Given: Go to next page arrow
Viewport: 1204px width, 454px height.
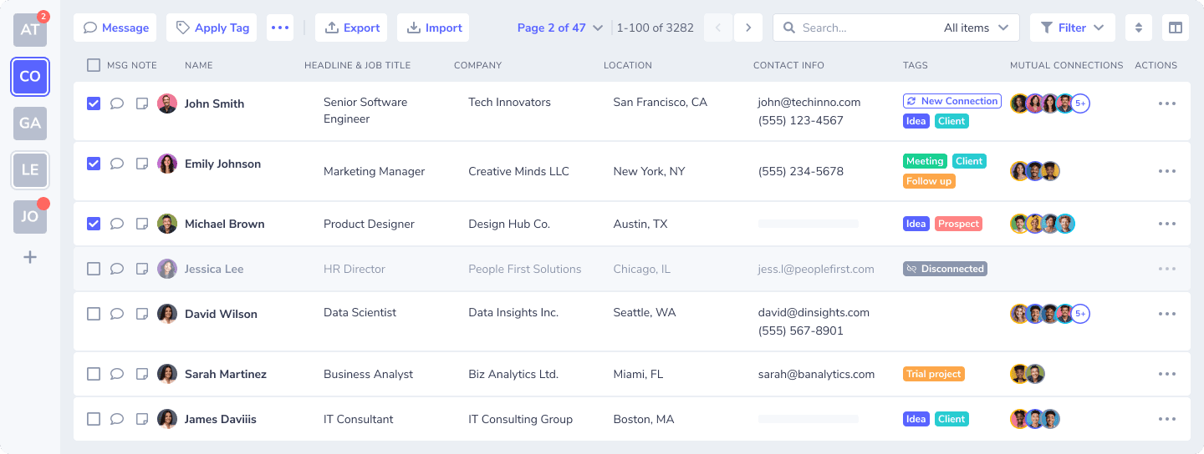Looking at the screenshot, I should 748,28.
